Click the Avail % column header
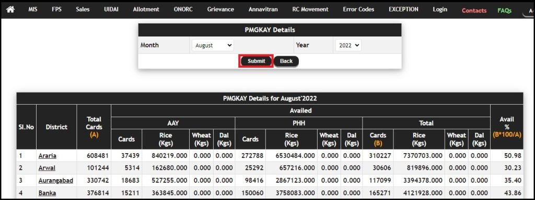Viewport: 535px width, 200px height. pyautogui.click(x=507, y=127)
